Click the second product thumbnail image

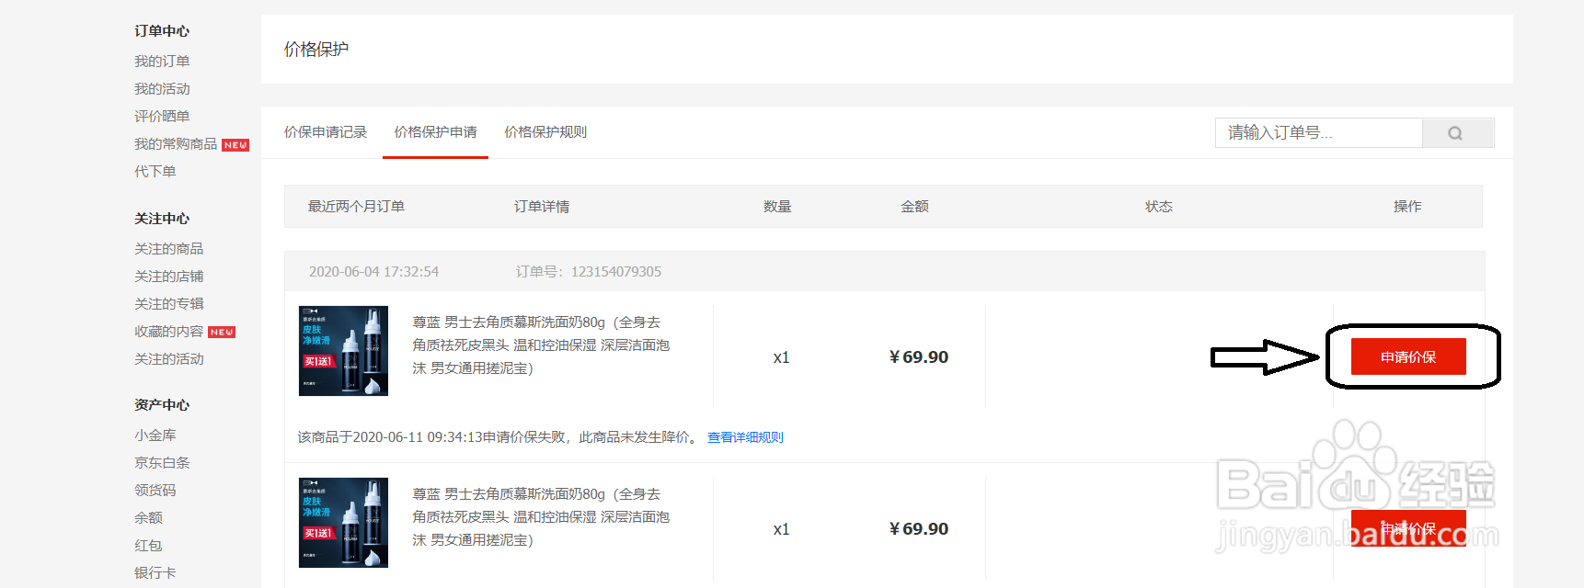tap(343, 523)
